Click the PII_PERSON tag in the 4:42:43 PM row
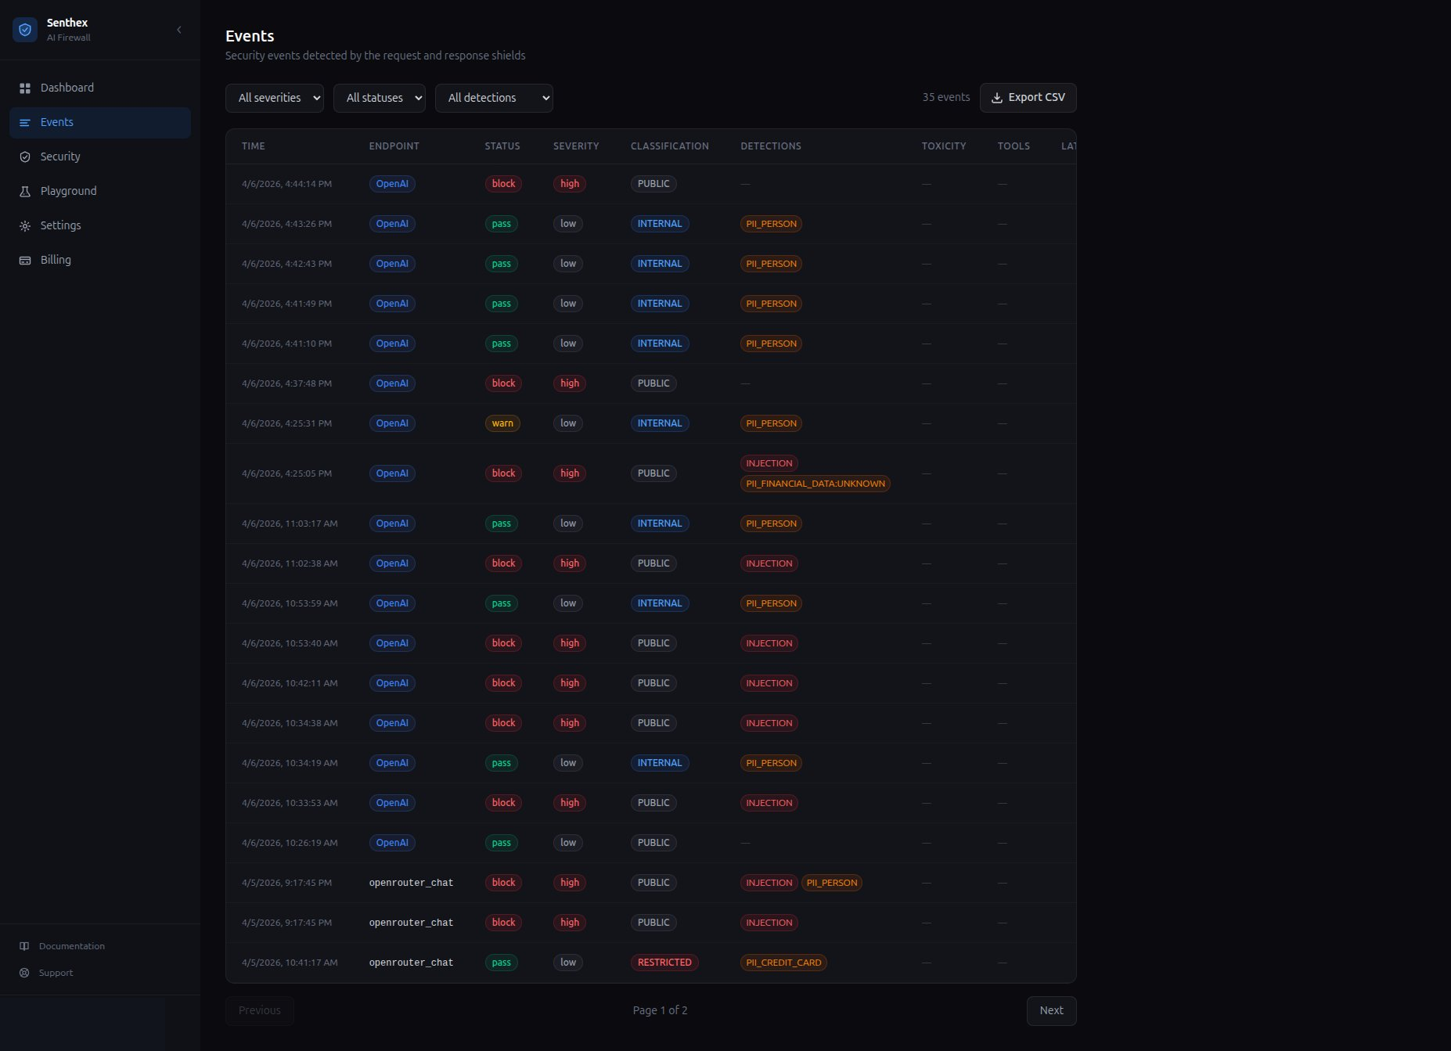This screenshot has width=1451, height=1051. (x=771, y=264)
